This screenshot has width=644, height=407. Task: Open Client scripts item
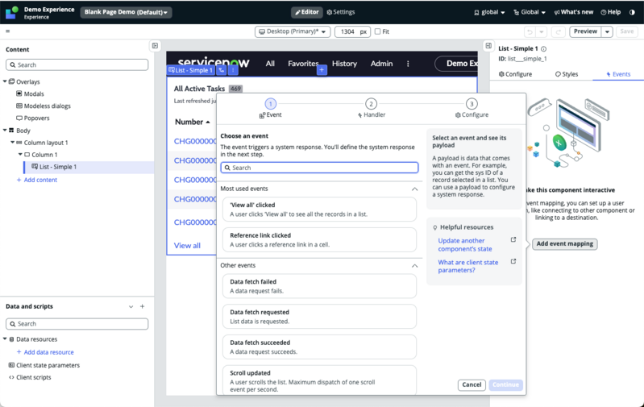[x=34, y=377]
